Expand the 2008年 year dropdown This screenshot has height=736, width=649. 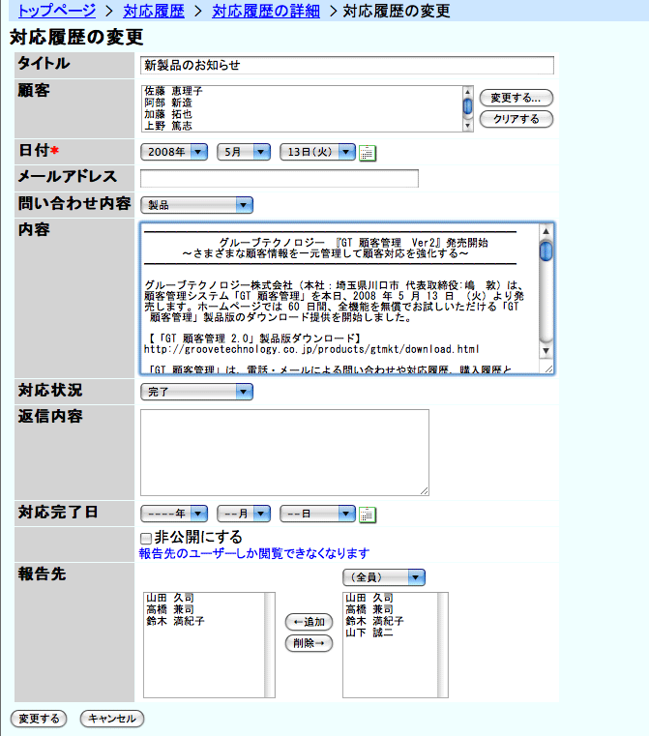pos(174,152)
